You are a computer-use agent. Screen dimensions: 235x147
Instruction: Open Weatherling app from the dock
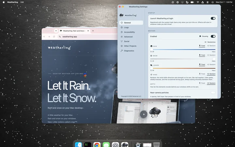coord(125,145)
